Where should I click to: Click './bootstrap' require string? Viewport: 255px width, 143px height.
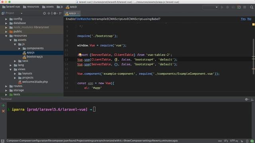tap(103, 36)
